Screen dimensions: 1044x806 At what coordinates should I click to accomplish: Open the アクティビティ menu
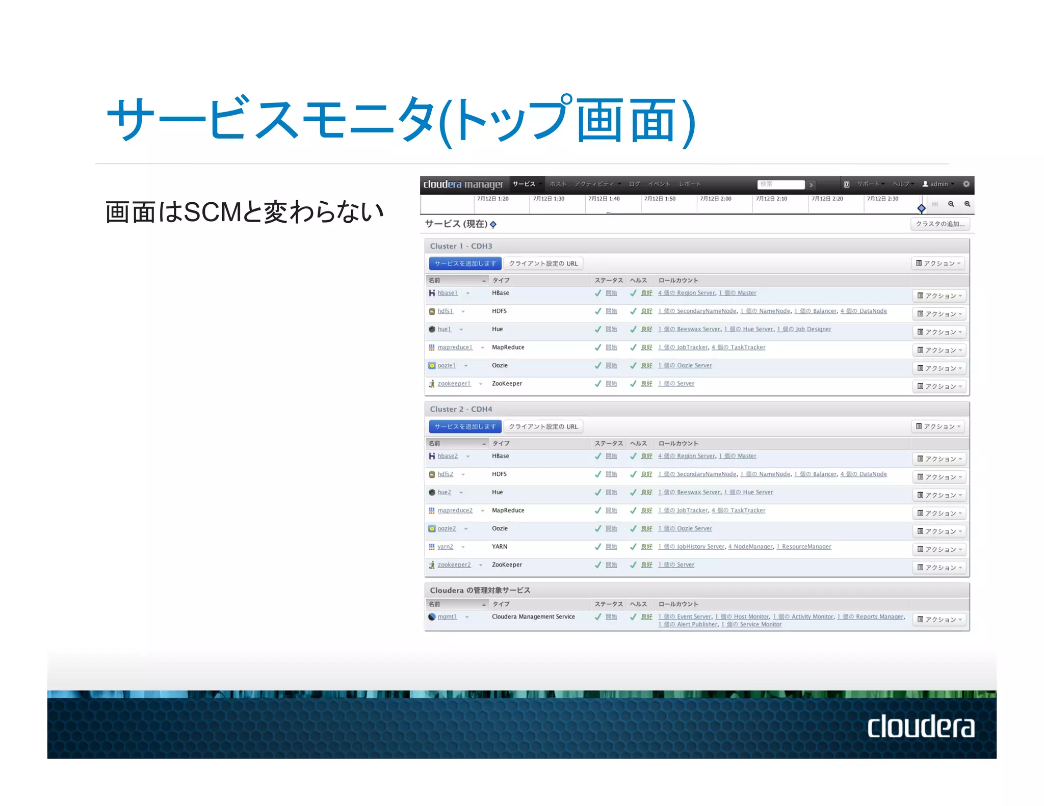[597, 184]
